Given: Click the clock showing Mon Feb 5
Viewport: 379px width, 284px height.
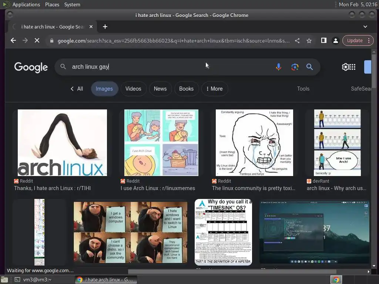Looking at the screenshot, I should pyautogui.click(x=358, y=4).
